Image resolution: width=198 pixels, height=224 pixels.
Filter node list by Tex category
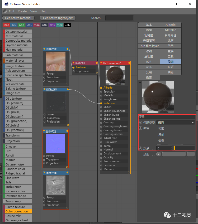[x=14, y=25]
